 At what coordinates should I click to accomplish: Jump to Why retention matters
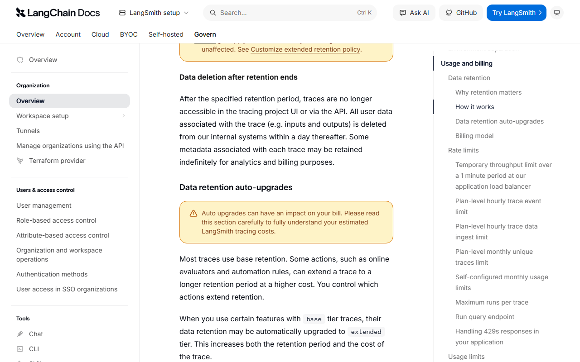[x=488, y=92]
